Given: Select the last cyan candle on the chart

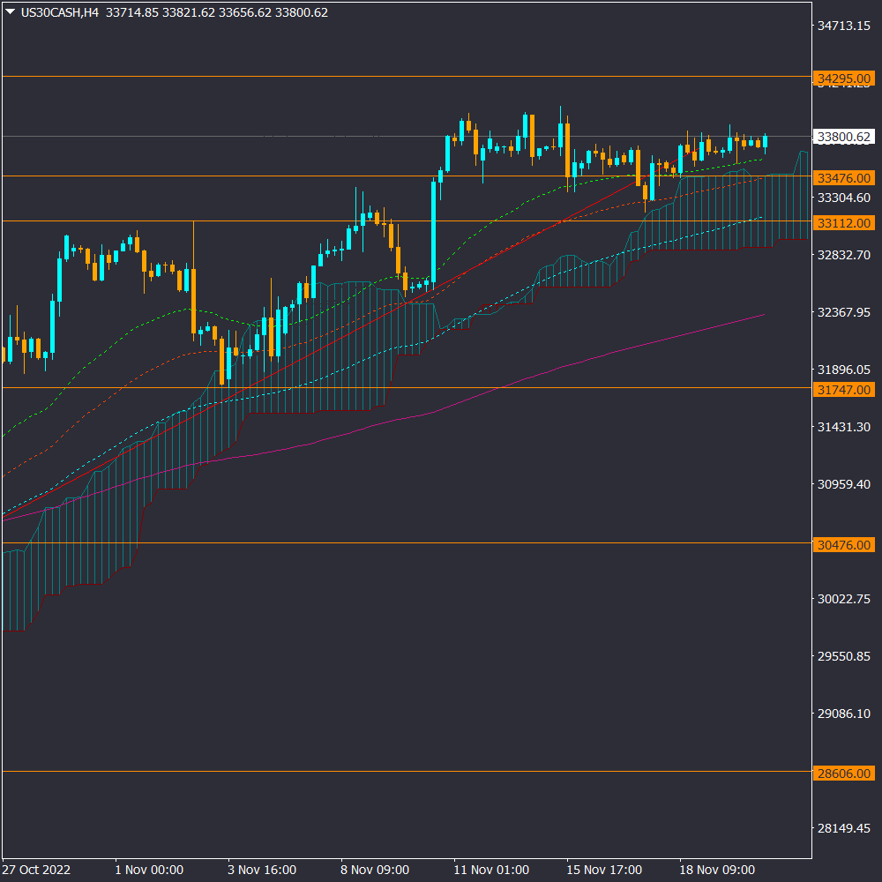Looking at the screenshot, I should click(x=765, y=141).
